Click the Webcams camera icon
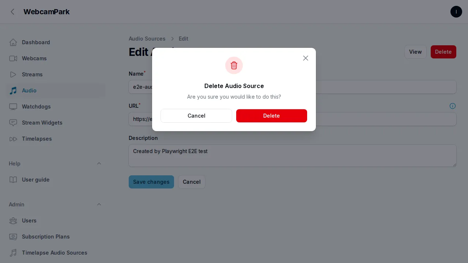468x263 pixels. [13, 58]
